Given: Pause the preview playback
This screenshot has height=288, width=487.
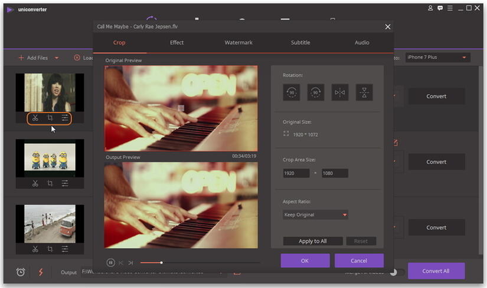Looking at the screenshot, I should pyautogui.click(x=110, y=263).
